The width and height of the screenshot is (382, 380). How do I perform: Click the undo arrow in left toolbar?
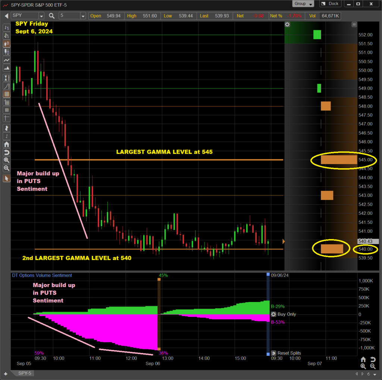point(6,152)
